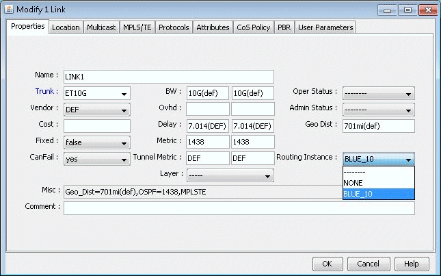Switch to the Location tab
Screen dimensions: 441x276
tap(66, 27)
